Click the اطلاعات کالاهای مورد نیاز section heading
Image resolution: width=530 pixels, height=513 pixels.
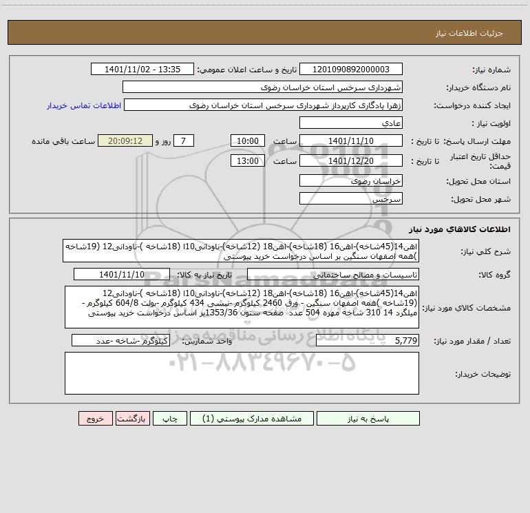point(460,229)
